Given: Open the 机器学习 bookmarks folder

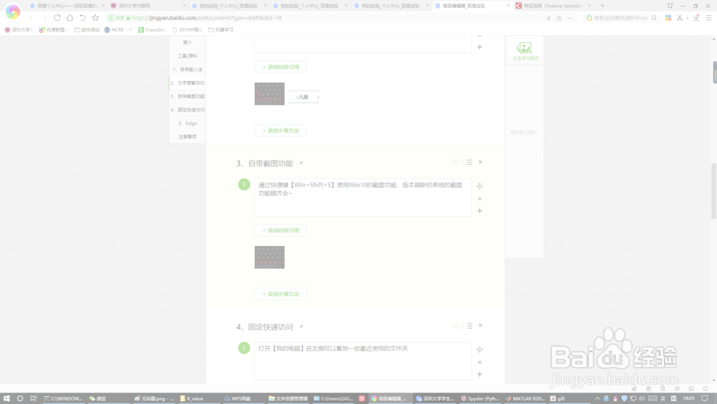Looking at the screenshot, I should tap(221, 29).
